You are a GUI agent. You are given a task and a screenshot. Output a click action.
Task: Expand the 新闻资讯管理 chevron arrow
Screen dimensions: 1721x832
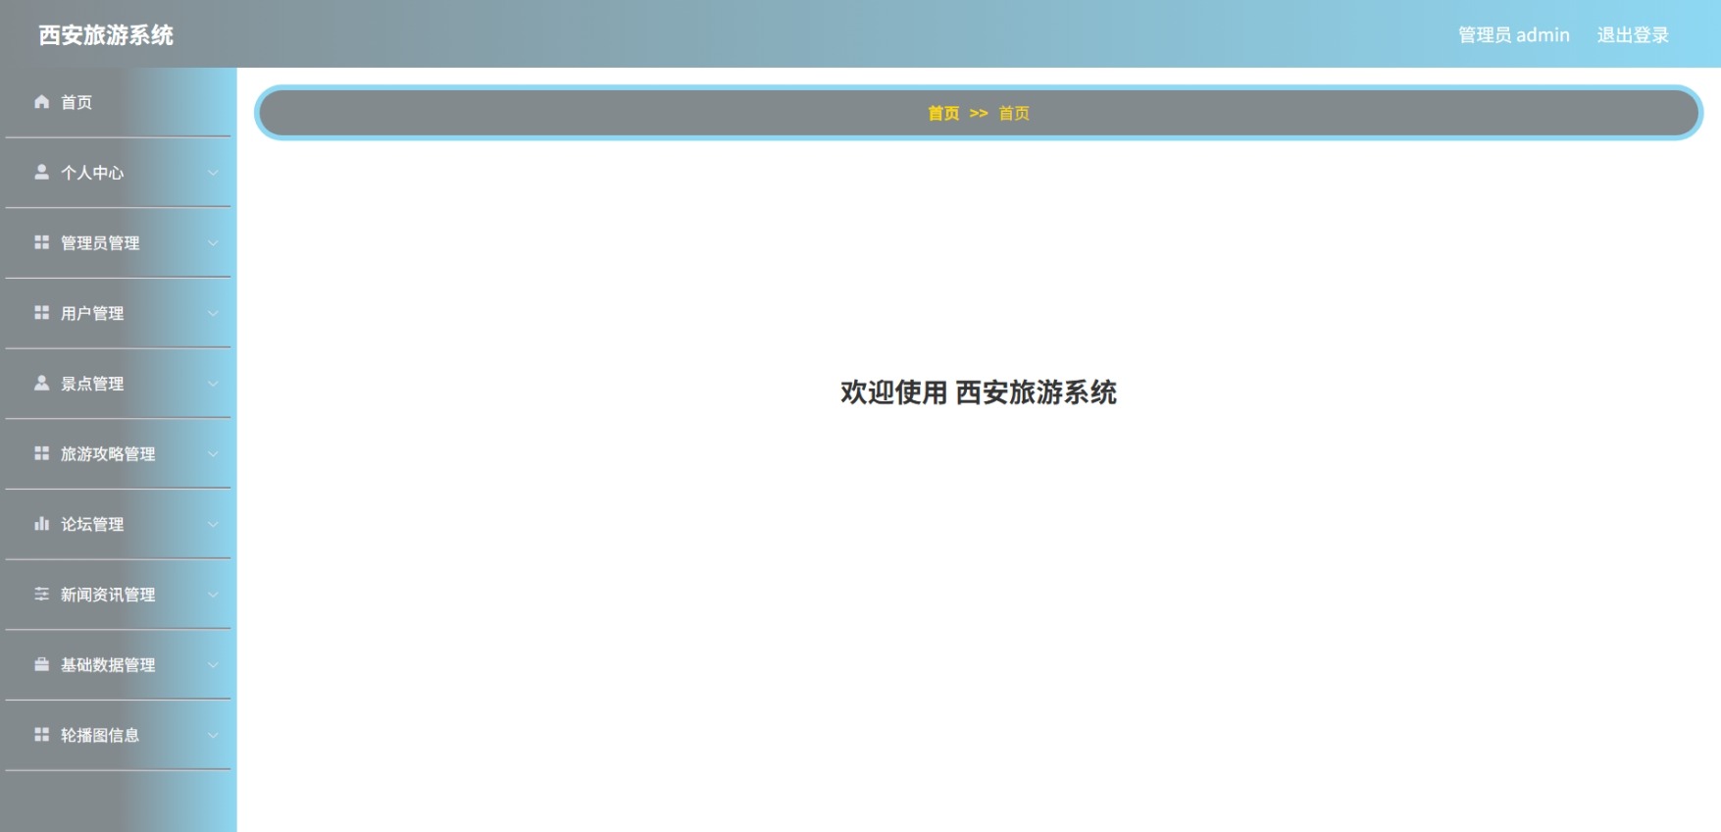tap(213, 595)
